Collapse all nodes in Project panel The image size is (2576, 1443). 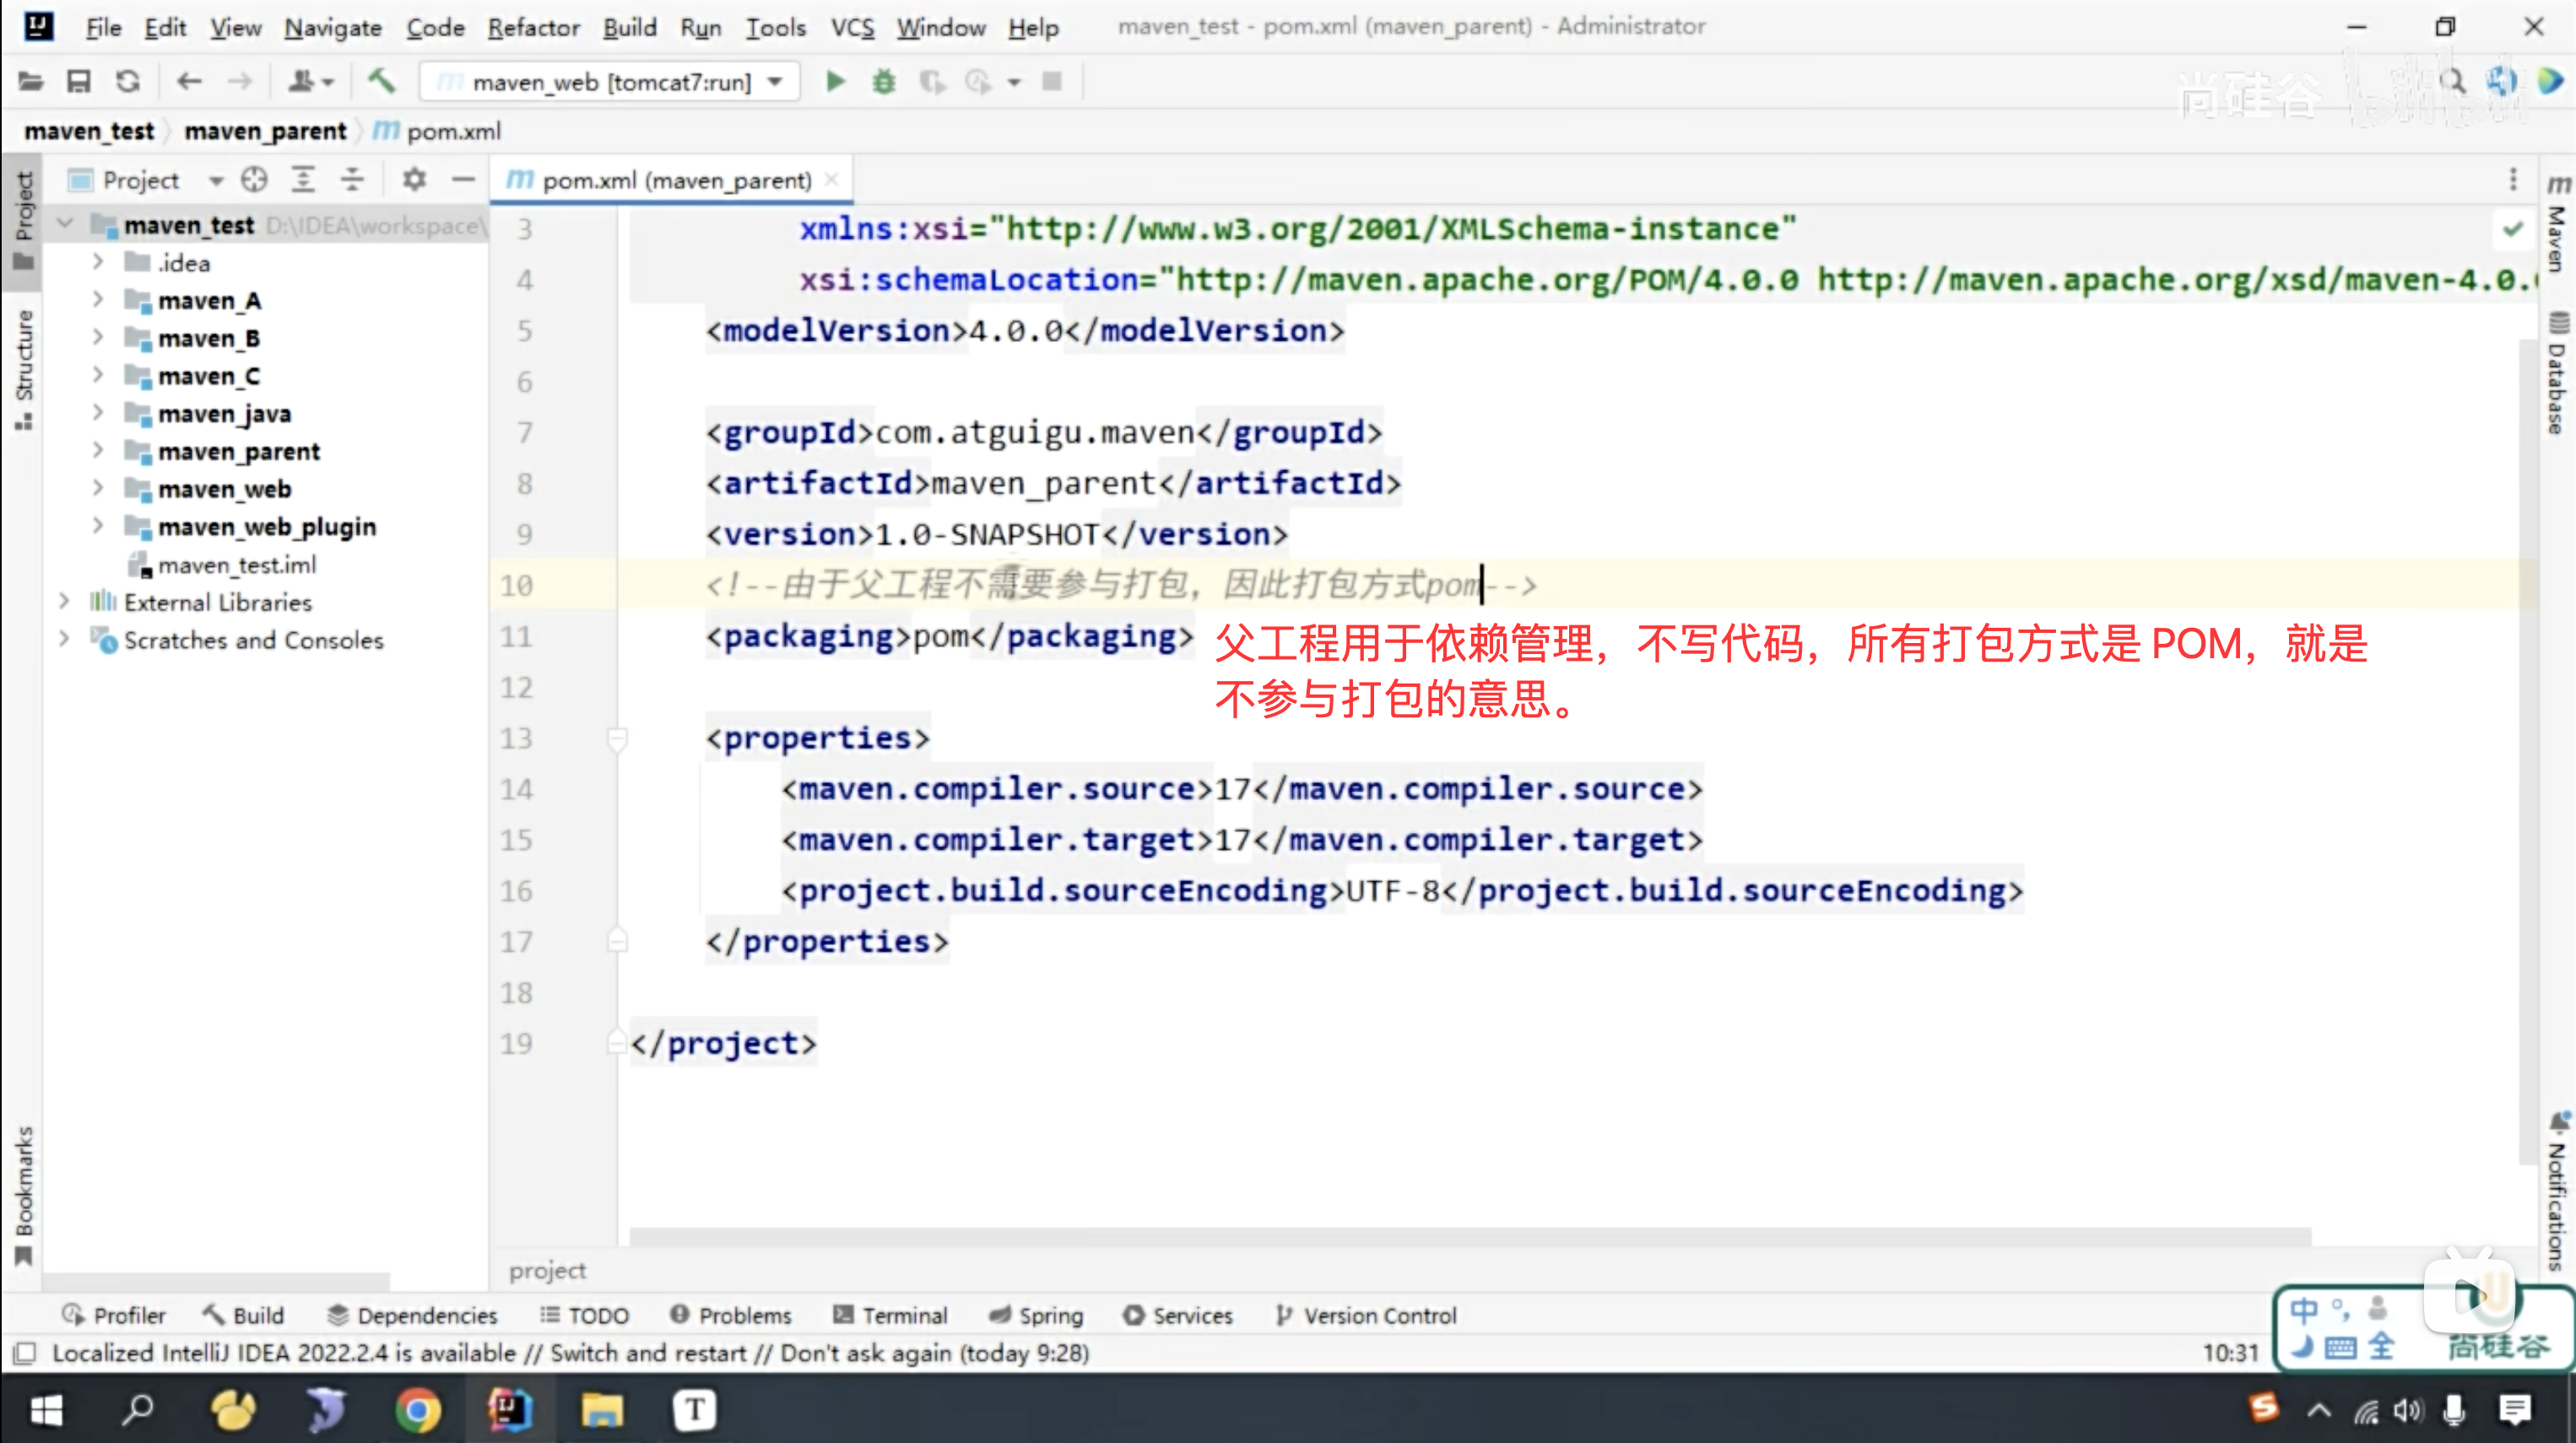(352, 180)
